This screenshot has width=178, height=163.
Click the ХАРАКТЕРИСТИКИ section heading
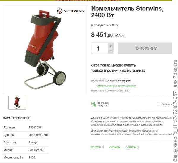tap(17, 118)
